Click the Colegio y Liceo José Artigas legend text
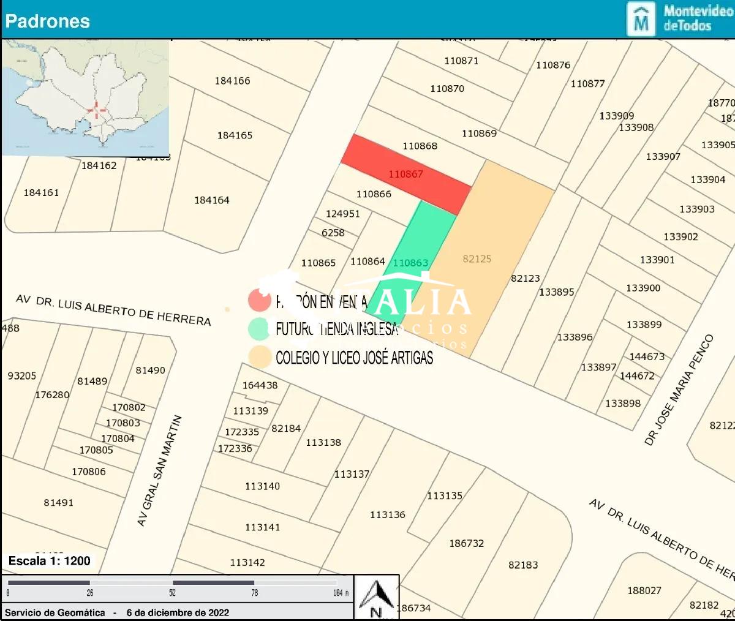The height and width of the screenshot is (621, 735). (x=354, y=358)
